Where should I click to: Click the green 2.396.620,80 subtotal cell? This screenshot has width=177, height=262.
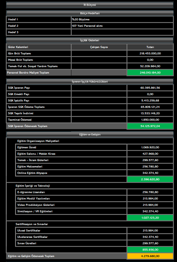click(x=150, y=179)
